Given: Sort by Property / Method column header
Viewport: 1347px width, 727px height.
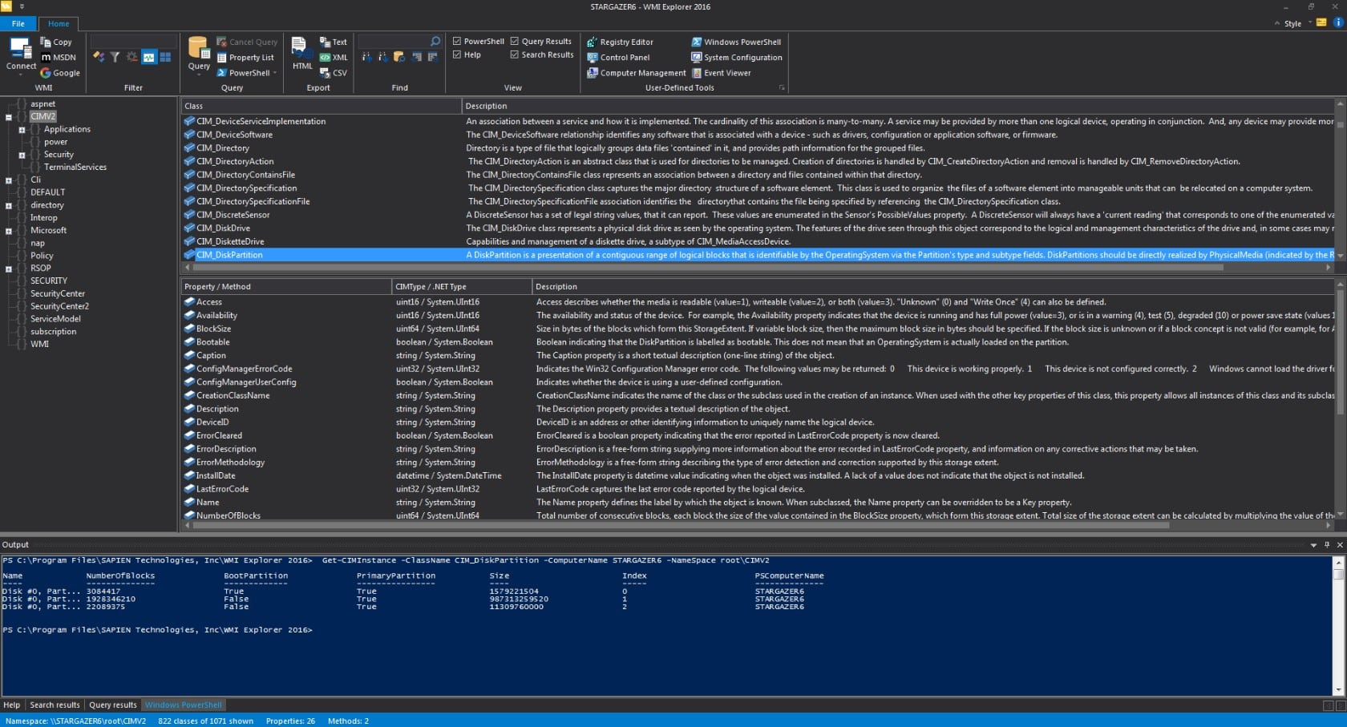Looking at the screenshot, I should point(285,286).
